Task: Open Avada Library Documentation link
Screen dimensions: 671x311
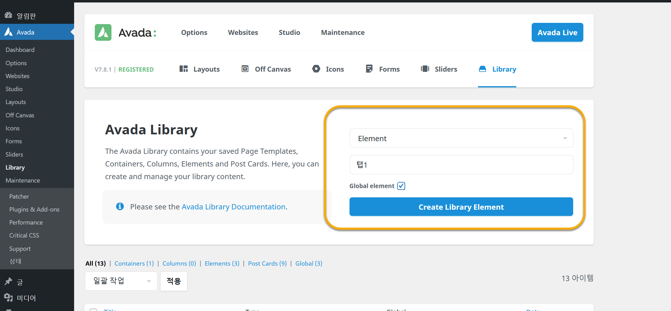Action: pyautogui.click(x=233, y=207)
